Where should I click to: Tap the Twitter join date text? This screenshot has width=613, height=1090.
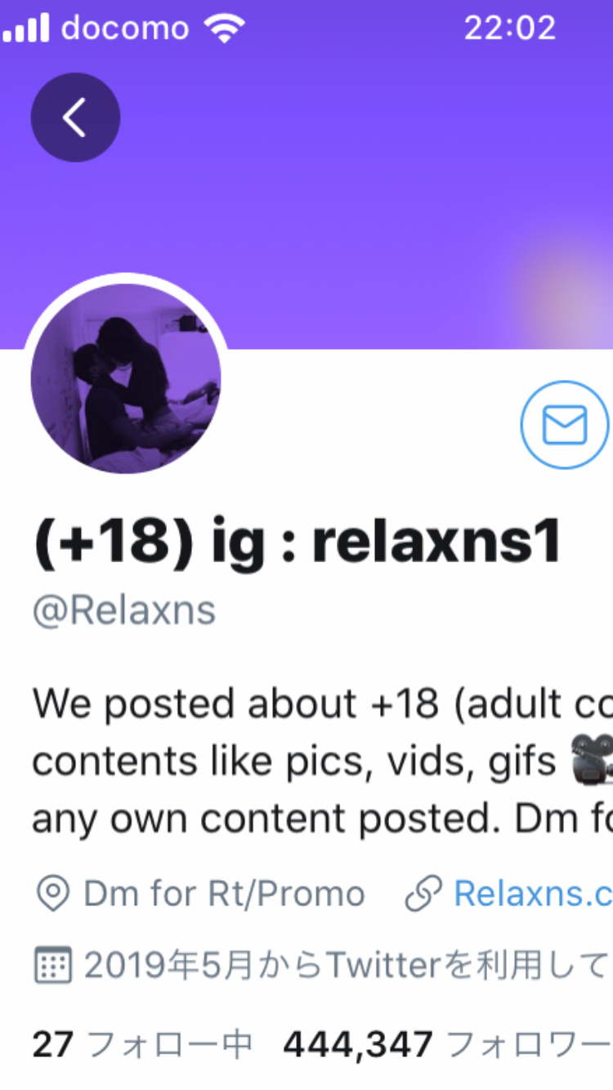(348, 966)
